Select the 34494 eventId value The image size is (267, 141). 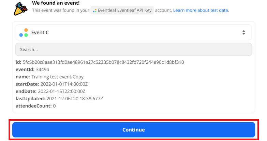(43, 69)
